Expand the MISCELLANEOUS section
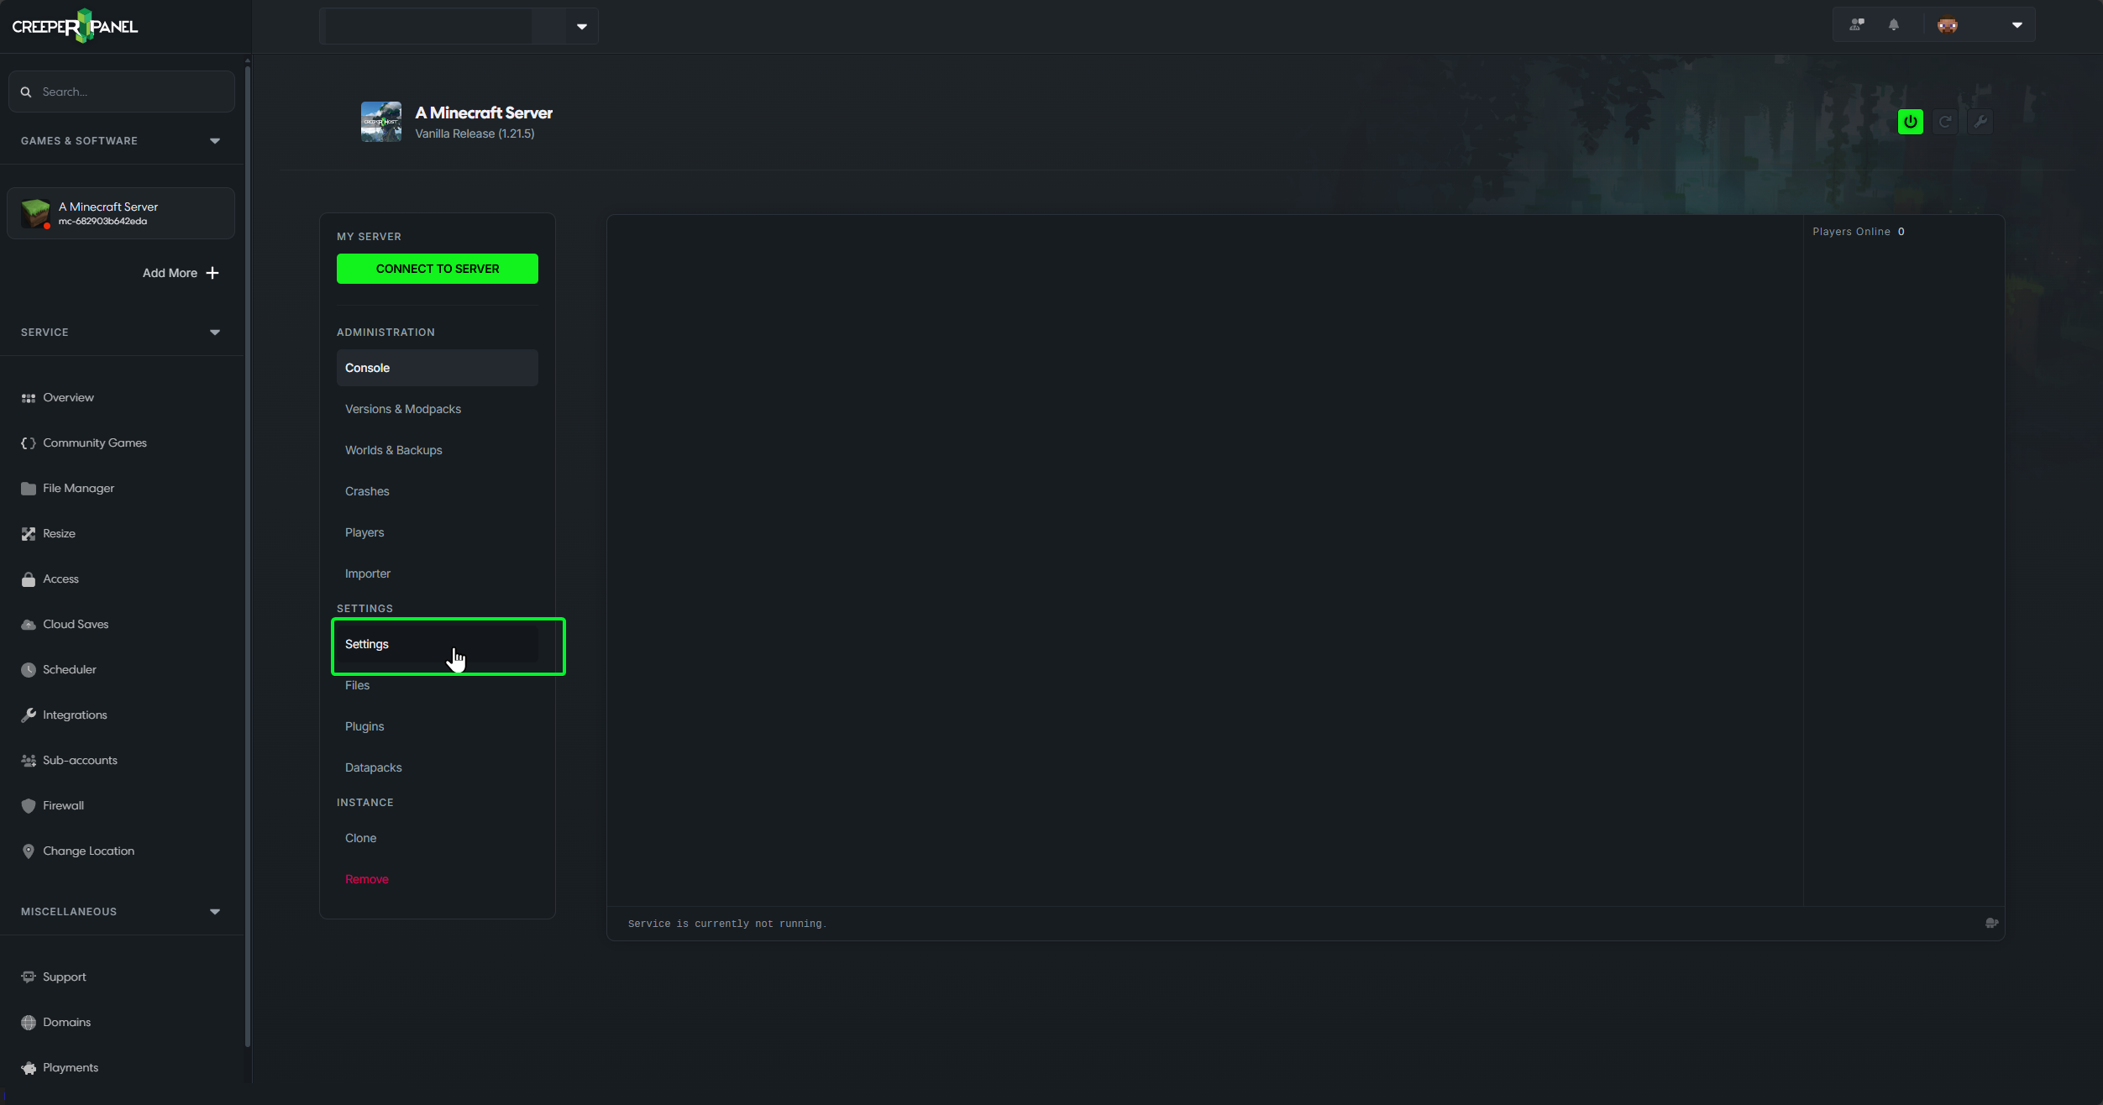Screen dimensions: 2103x1105 (x=214, y=911)
